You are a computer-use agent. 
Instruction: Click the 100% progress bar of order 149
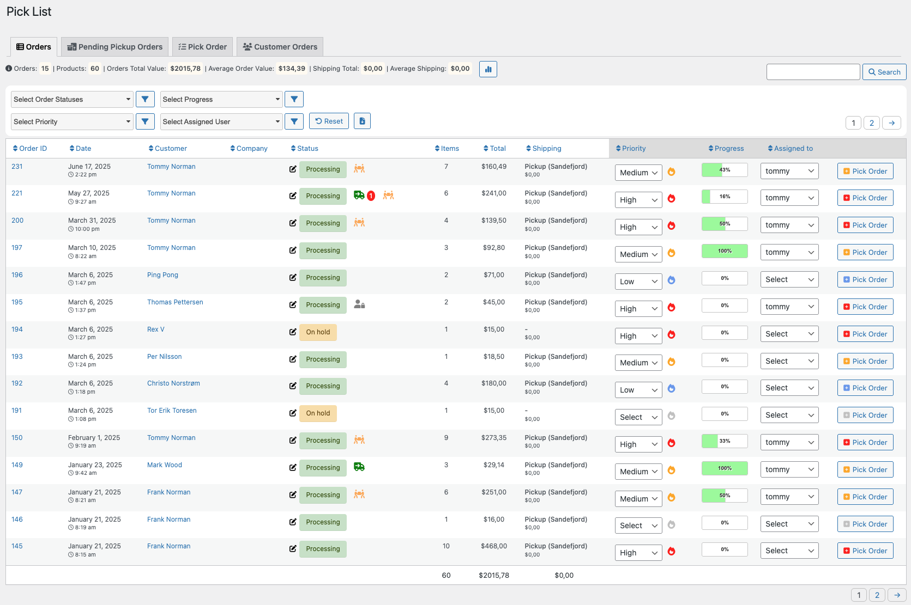(725, 468)
